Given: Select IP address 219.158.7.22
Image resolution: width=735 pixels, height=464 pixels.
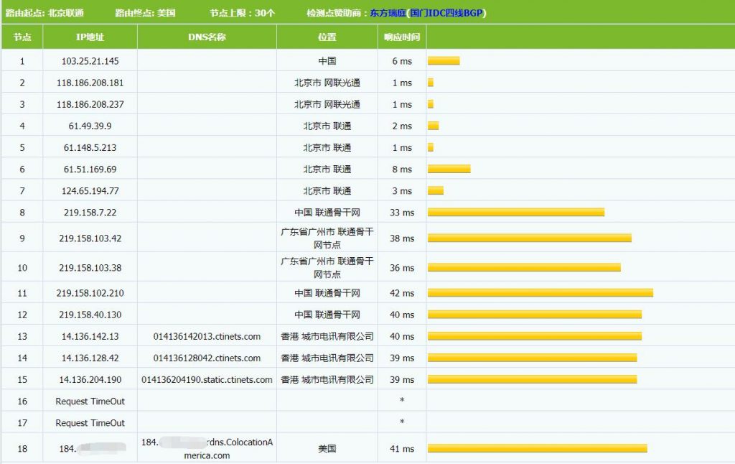Looking at the screenshot, I should [90, 213].
